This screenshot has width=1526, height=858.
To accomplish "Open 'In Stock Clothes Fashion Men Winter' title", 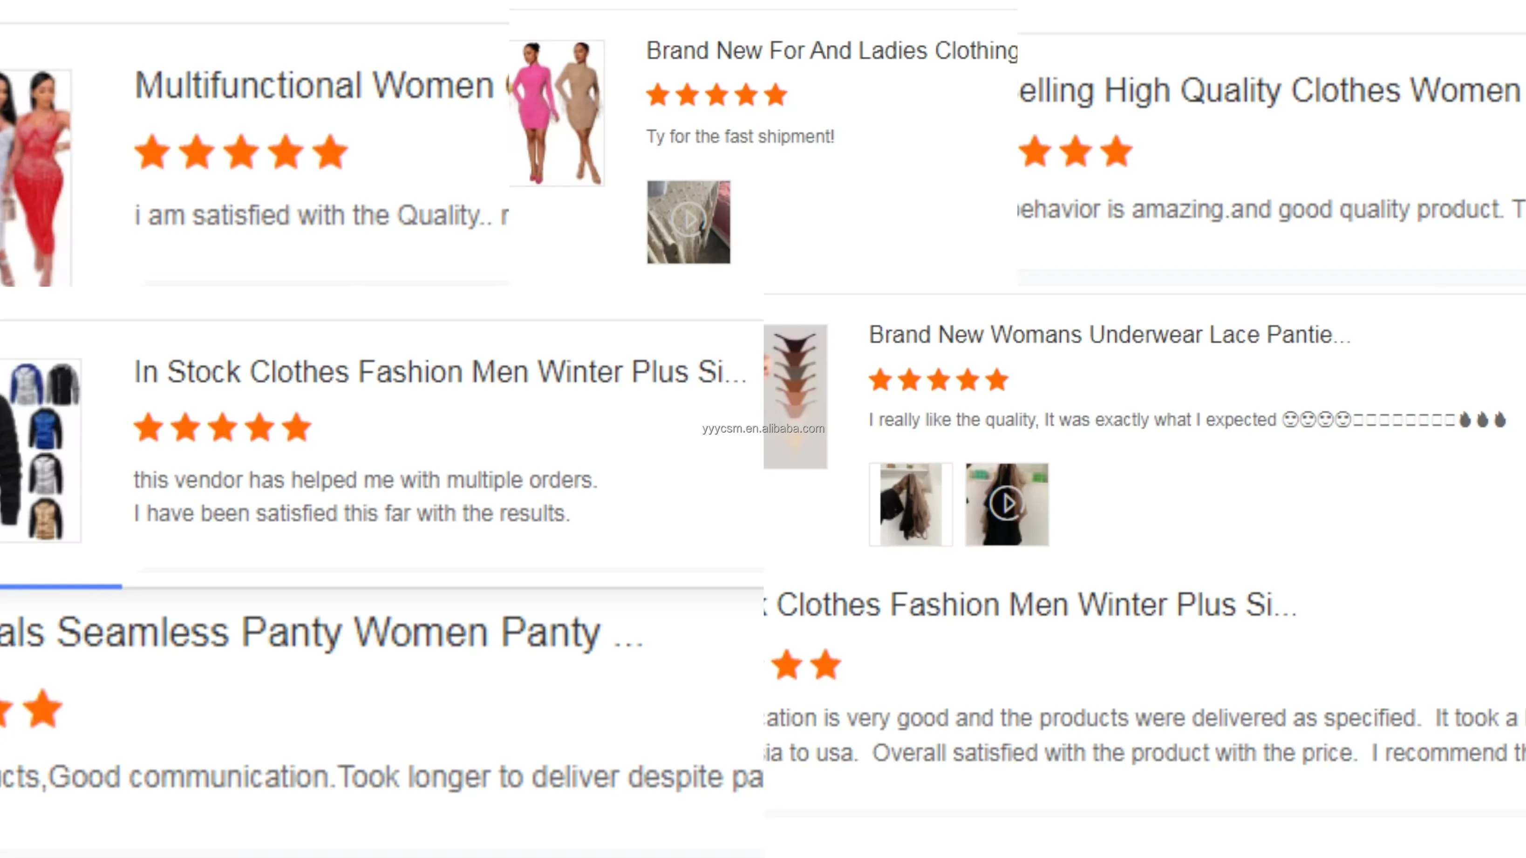I will (x=439, y=372).
